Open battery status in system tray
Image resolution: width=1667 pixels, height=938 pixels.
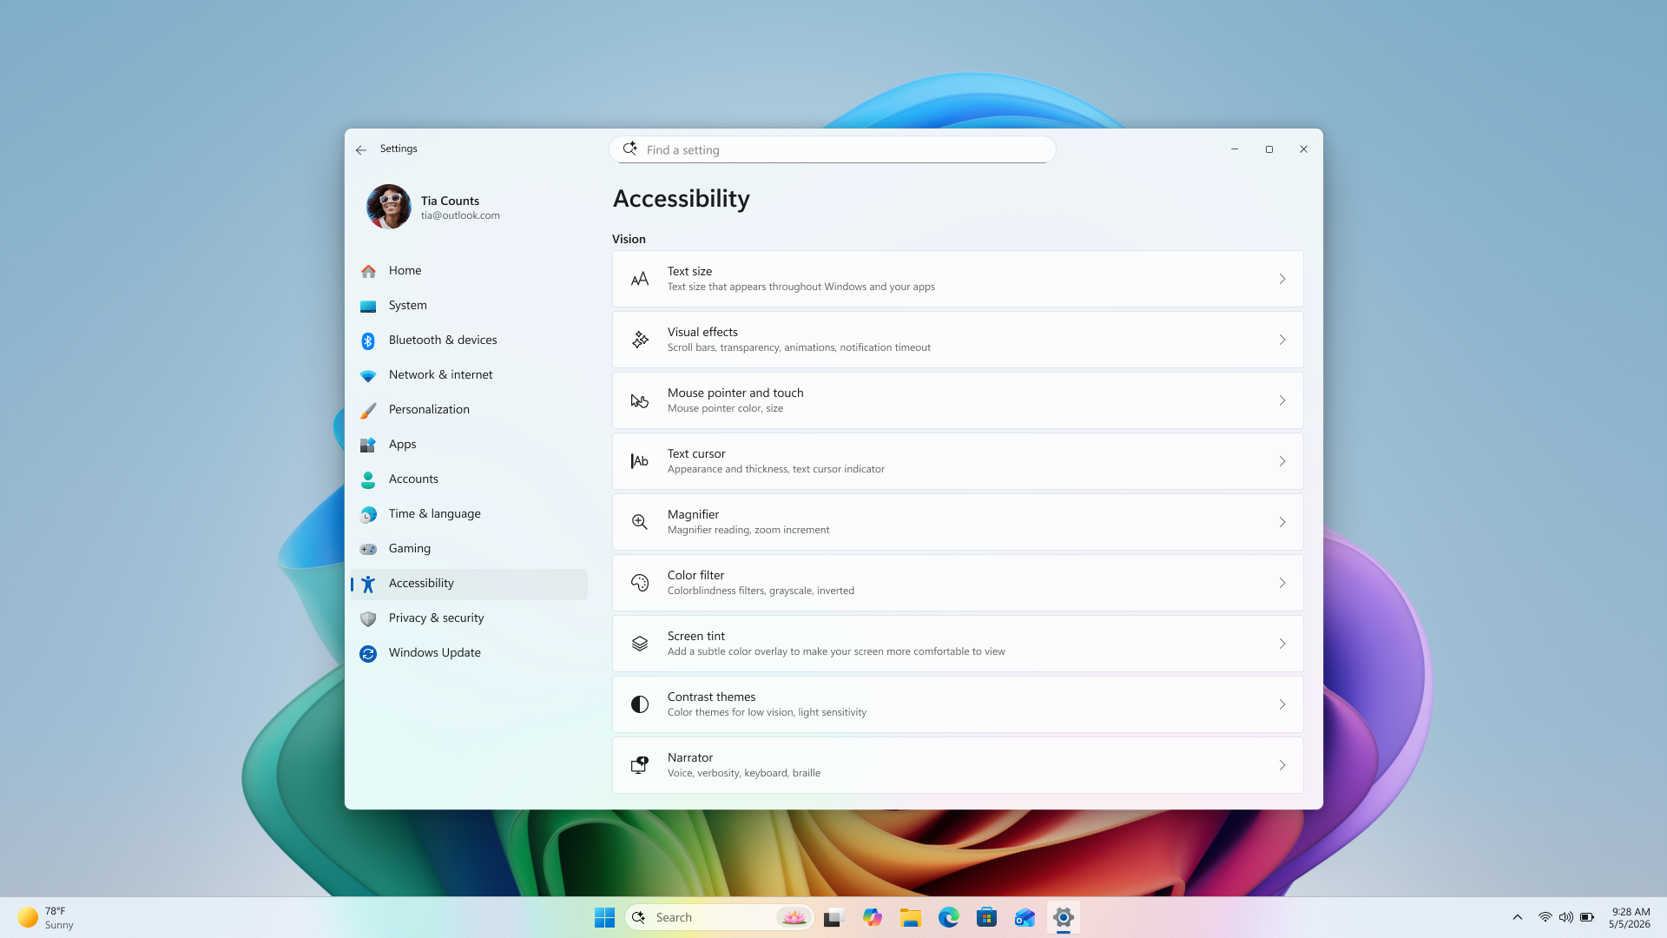[x=1587, y=917]
